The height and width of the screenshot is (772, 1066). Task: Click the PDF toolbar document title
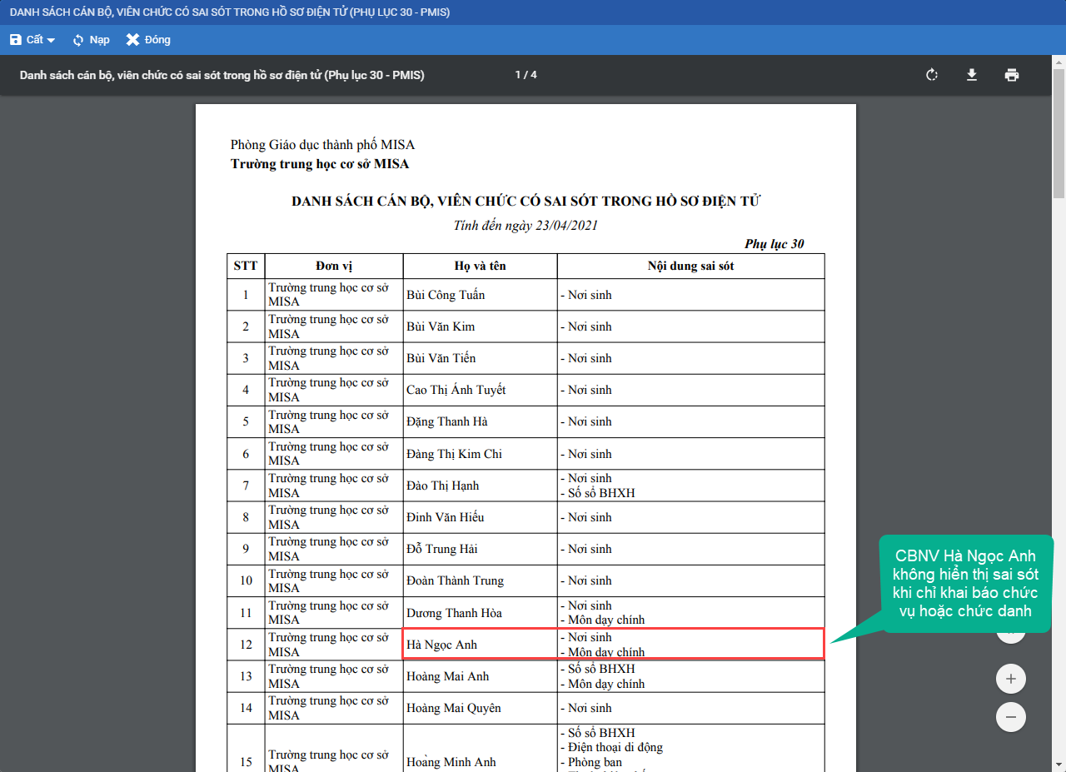tap(222, 75)
